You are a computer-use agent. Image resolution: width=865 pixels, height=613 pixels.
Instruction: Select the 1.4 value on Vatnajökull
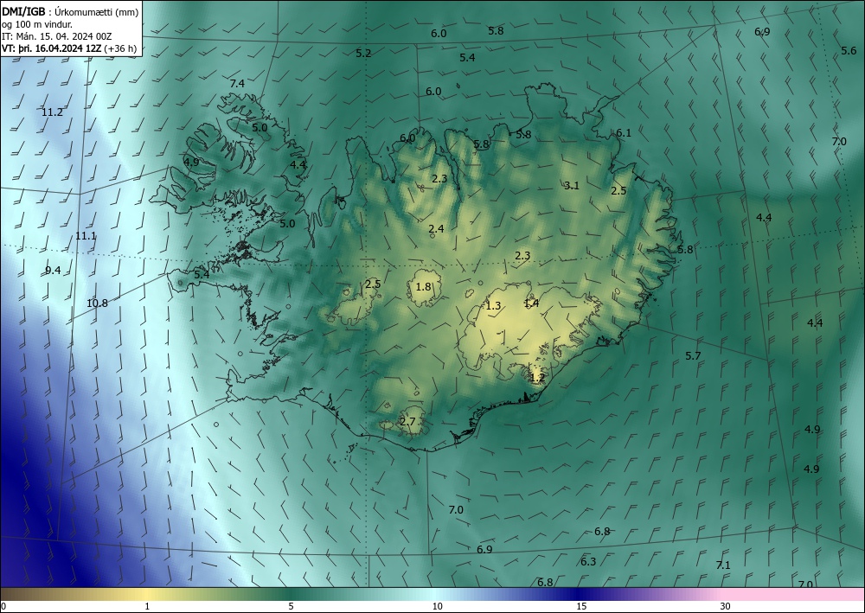pos(531,303)
